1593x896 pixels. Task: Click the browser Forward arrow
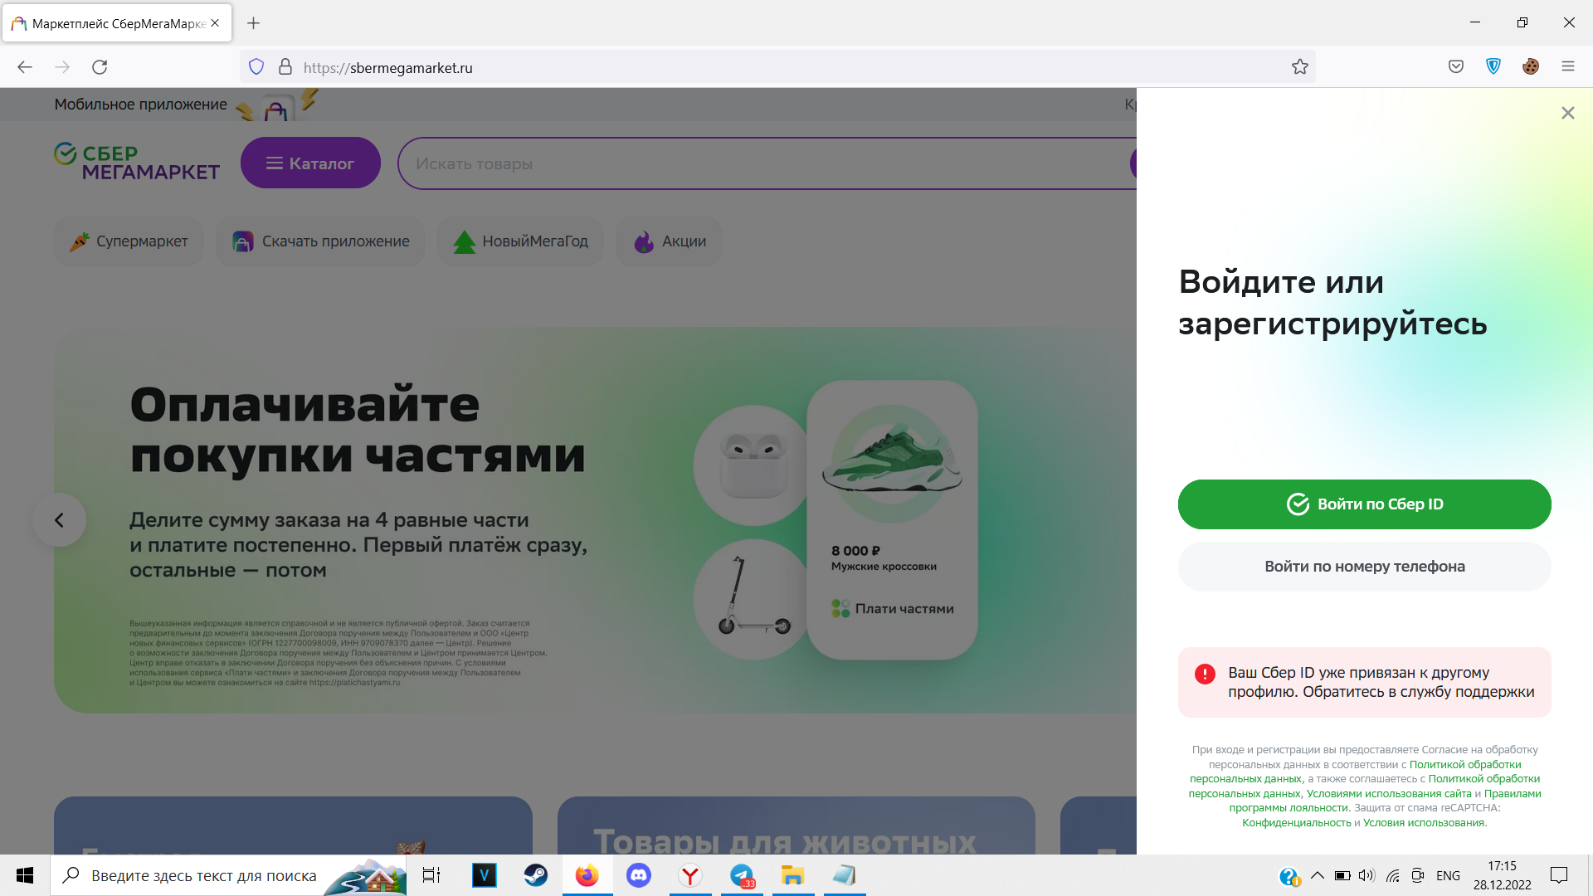click(62, 67)
